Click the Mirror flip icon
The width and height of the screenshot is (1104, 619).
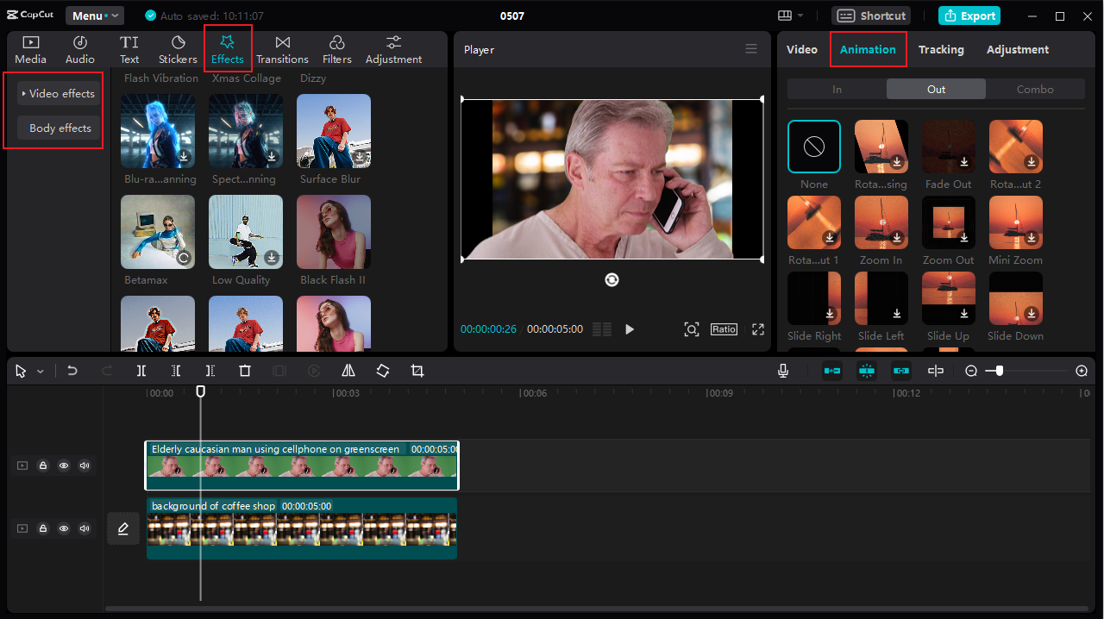(348, 371)
